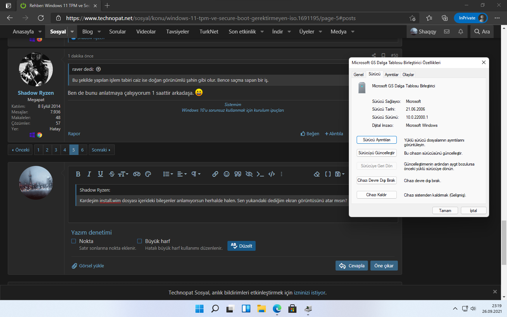Open the Sorular navigation item
Image resolution: width=507 pixels, height=317 pixels.
(x=118, y=32)
